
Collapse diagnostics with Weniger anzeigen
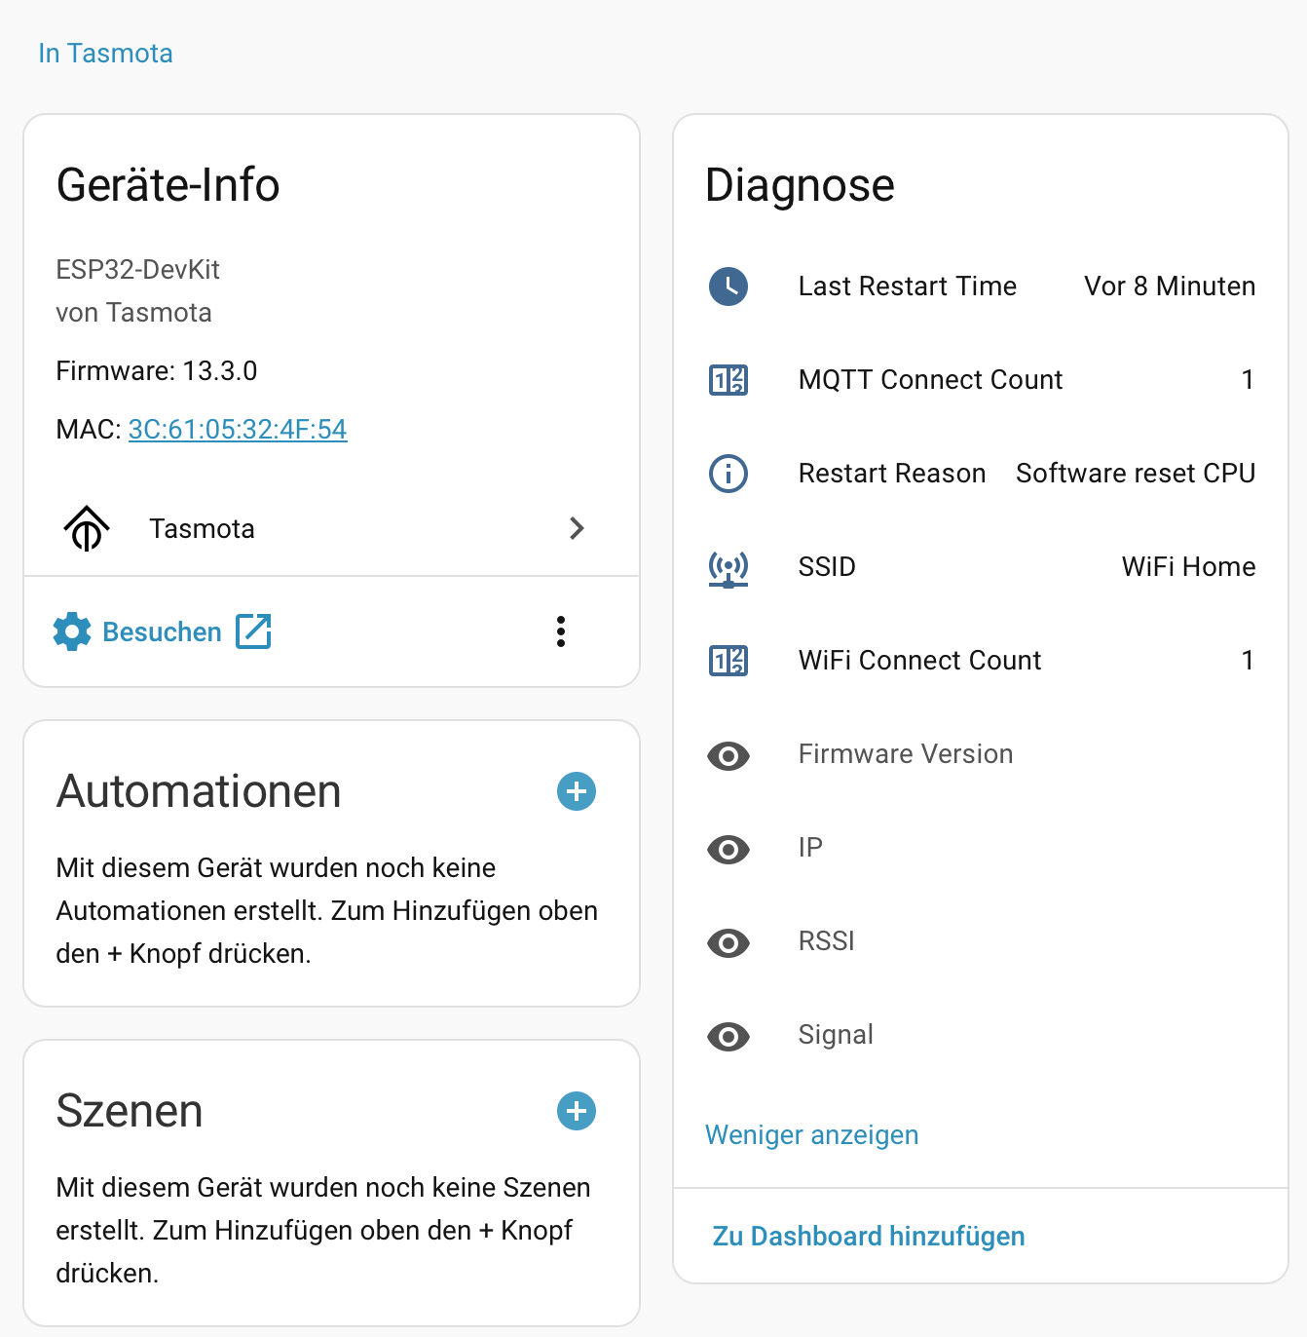point(811,1135)
